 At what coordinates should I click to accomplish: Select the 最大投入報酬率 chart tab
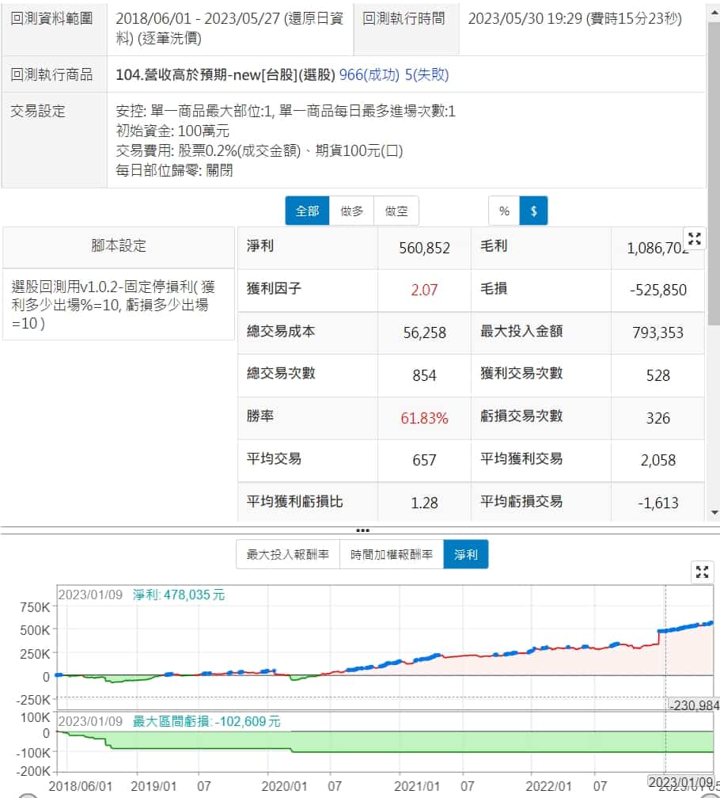click(288, 555)
